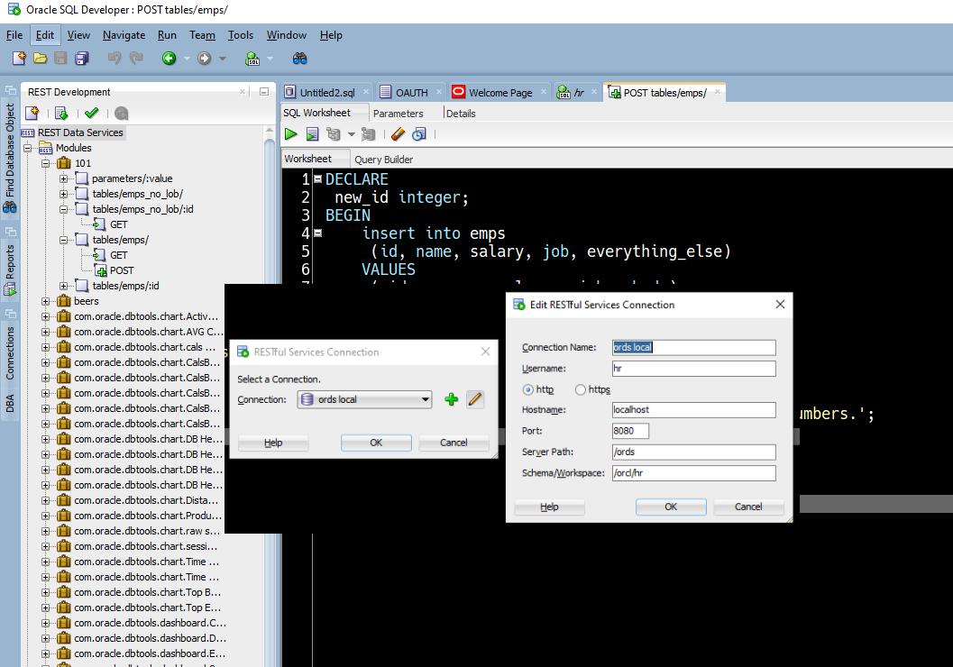Open the Connection dropdown showing ords local
This screenshot has height=667, width=953.
(364, 399)
